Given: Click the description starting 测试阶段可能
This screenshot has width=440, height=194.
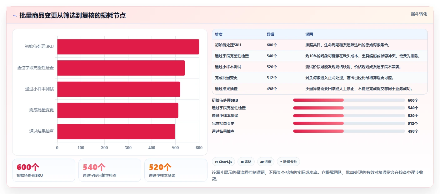Looking at the screenshot, I should [x=353, y=67].
